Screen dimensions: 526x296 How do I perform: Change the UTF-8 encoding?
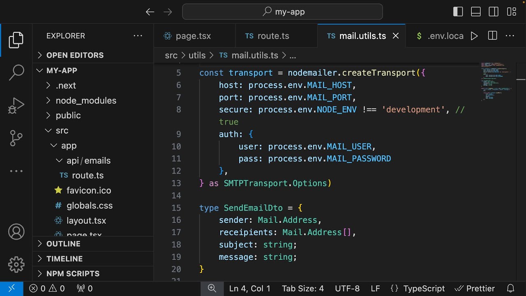347,289
